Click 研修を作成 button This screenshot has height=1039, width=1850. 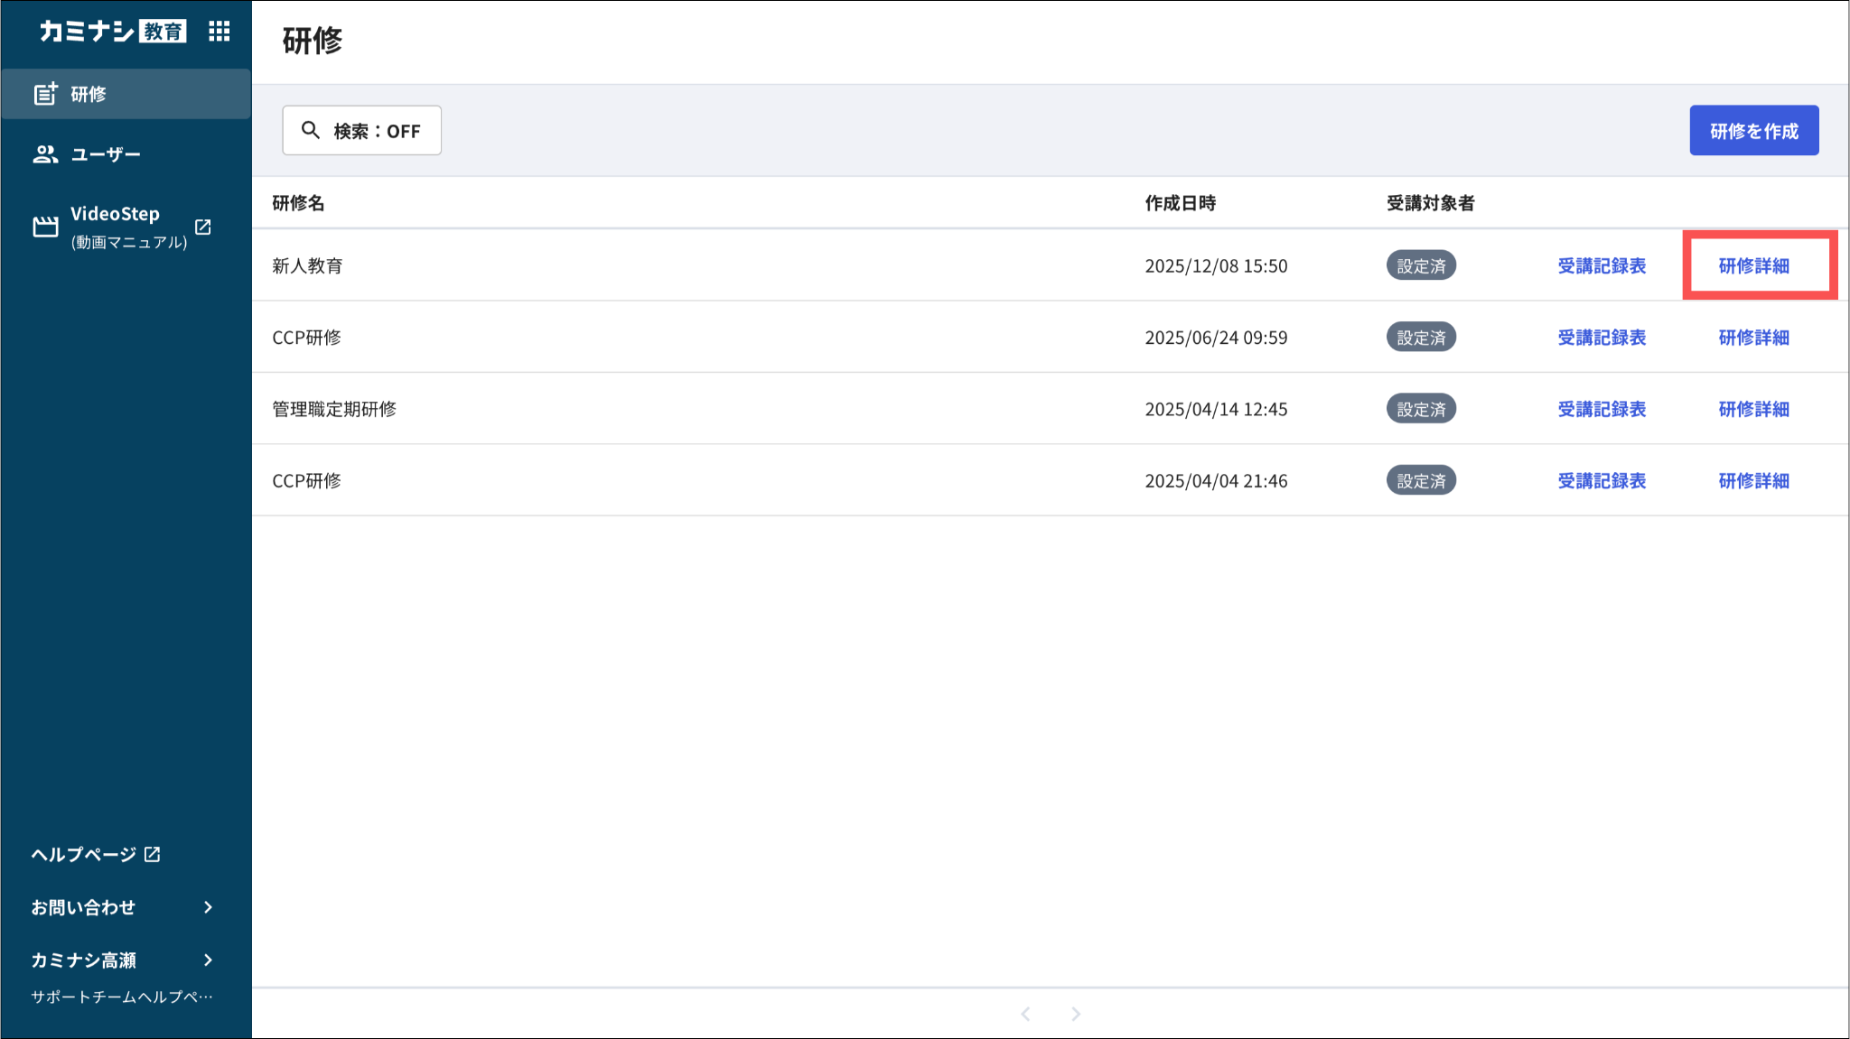[1753, 131]
